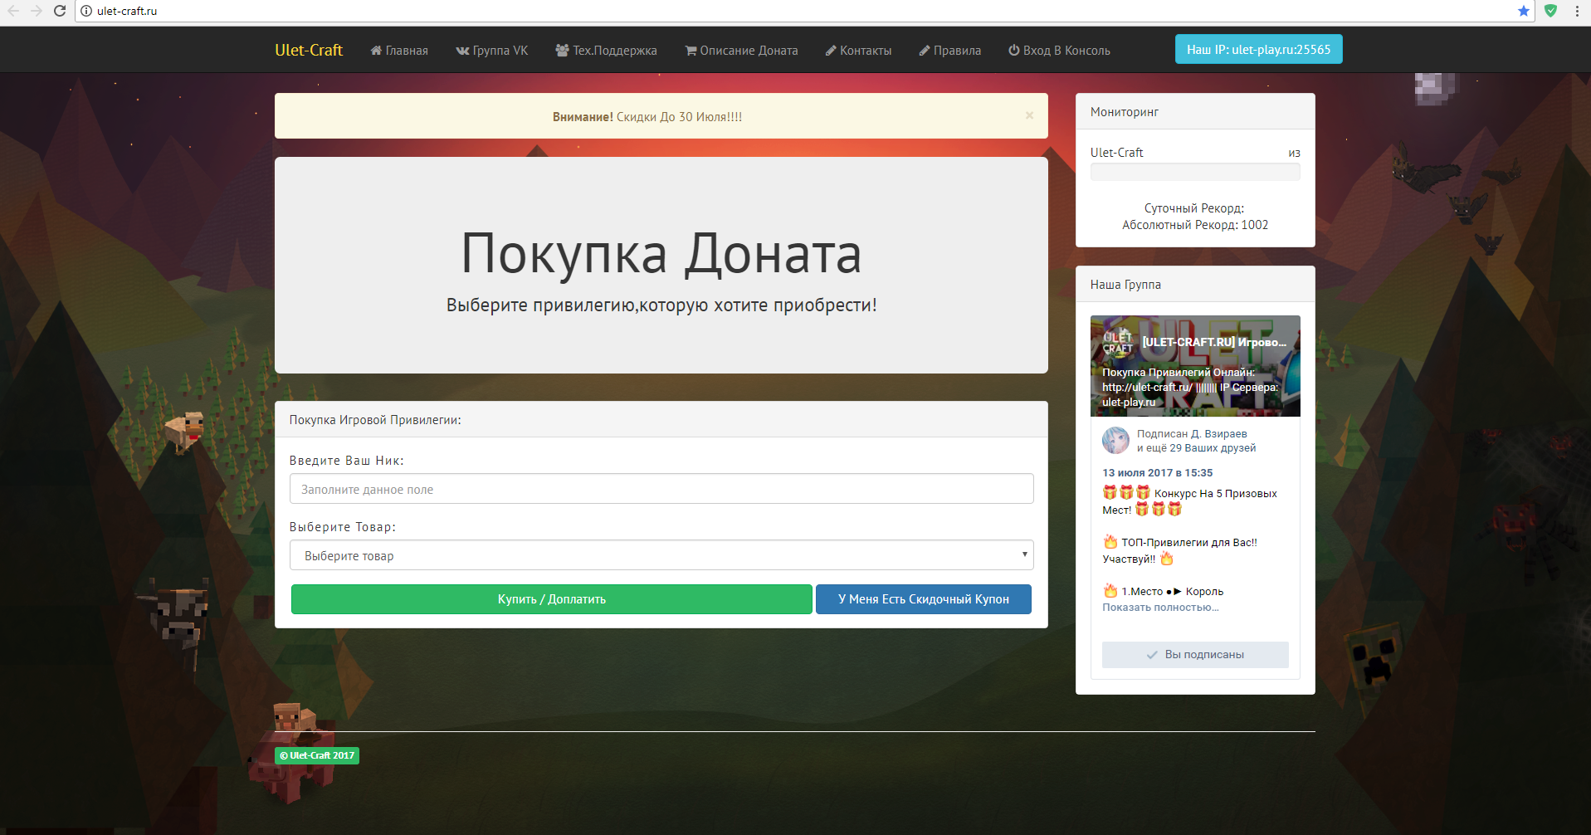This screenshot has height=835, width=1591.
Task: Click the browser back arrow
Action: tap(13, 11)
